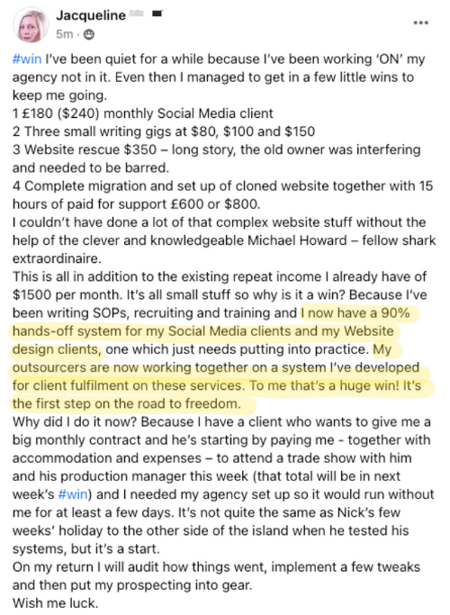Screen dimensions: 450x615
Task: Open the #win hashtag after "next week's"
Action: click(73, 494)
